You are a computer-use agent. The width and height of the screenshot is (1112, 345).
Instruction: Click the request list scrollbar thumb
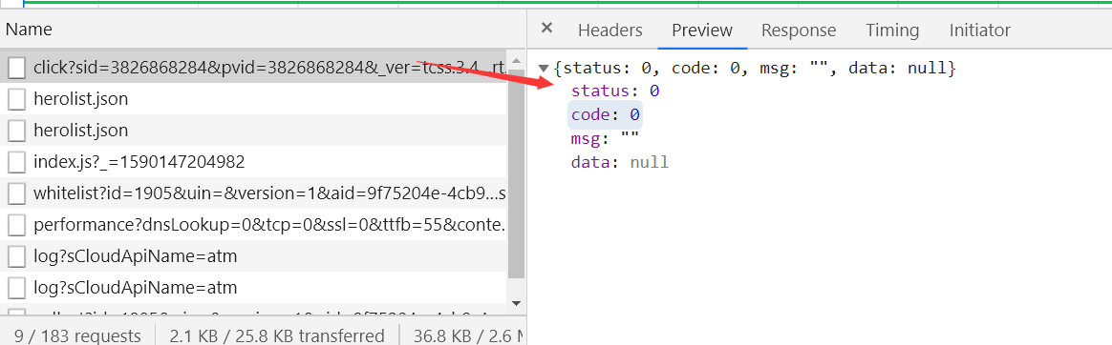coord(516,173)
